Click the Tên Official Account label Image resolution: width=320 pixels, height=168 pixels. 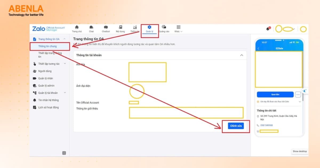click(87, 103)
